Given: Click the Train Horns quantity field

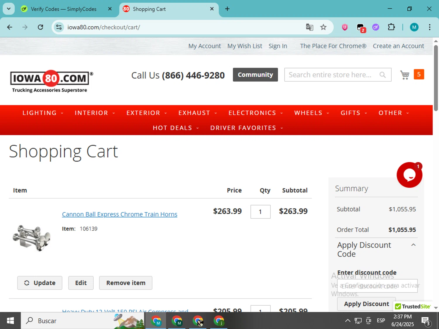Looking at the screenshot, I should click(x=260, y=212).
